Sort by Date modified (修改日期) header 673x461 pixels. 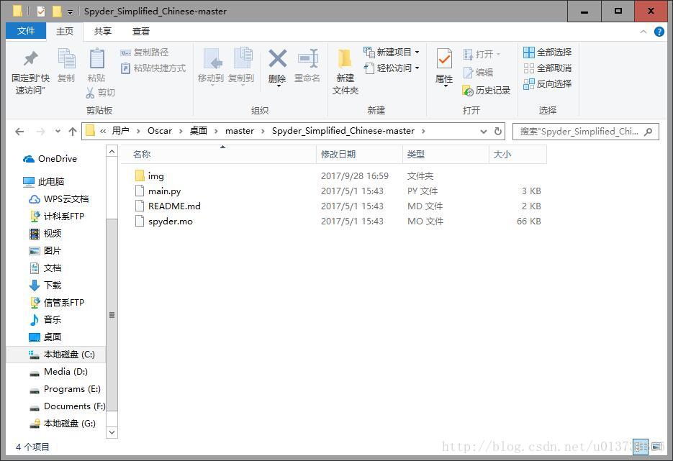tap(360, 155)
